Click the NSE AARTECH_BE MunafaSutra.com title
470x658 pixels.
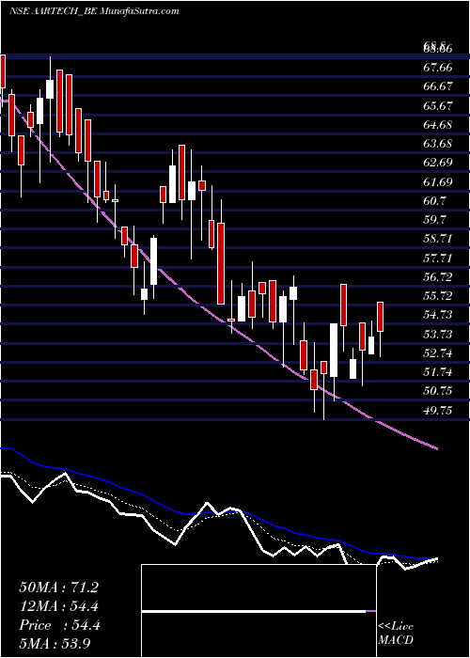[x=94, y=11]
